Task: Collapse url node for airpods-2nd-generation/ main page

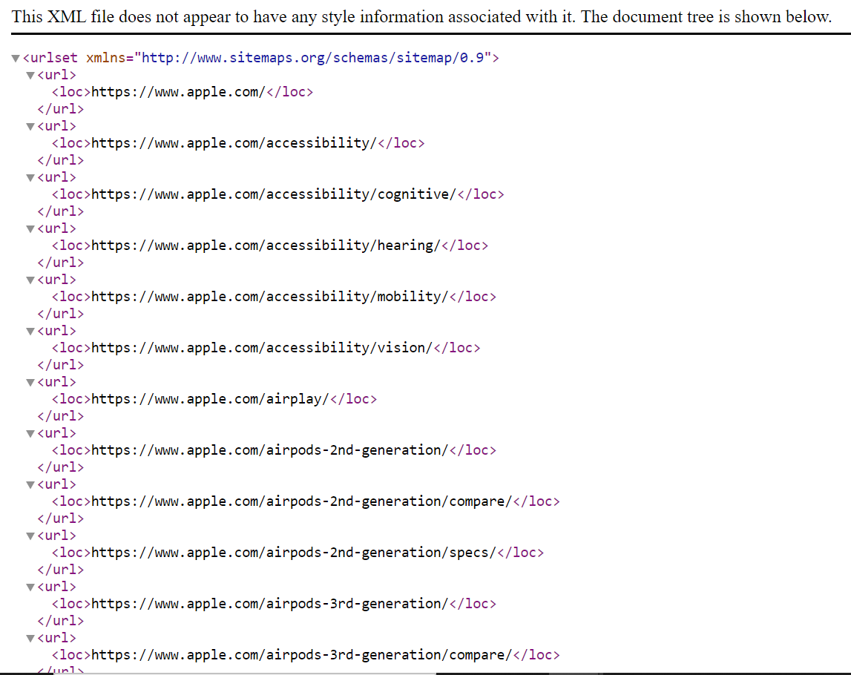Action: click(30, 433)
